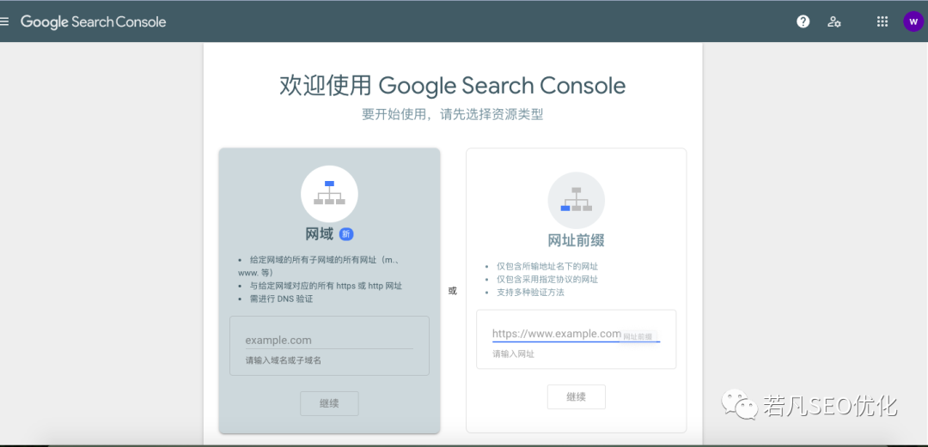Open user settings person-gear icon
Screen dimensions: 928x447
tap(833, 21)
